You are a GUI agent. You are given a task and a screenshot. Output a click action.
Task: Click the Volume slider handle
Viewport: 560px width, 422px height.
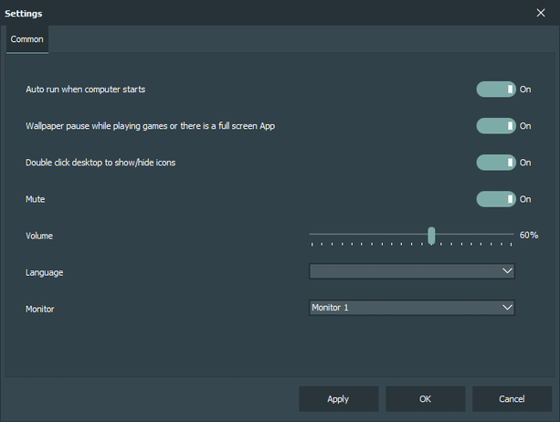click(x=431, y=236)
